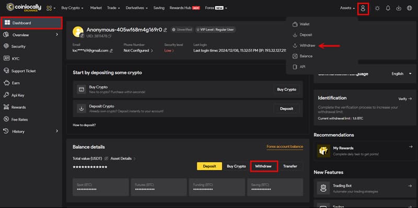Screen dimensions: 418x208
Task: Open the How to deposit? link
Action: pos(84,125)
